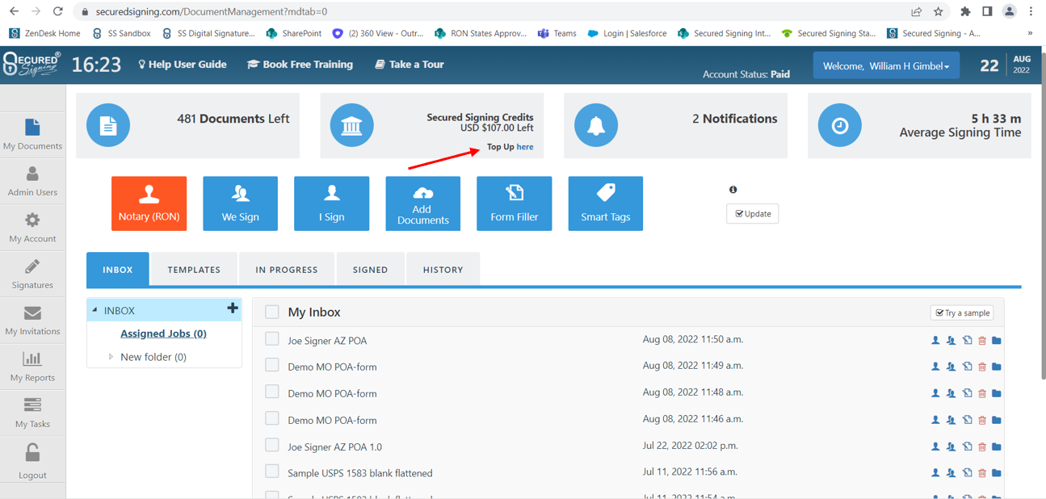
Task: Click Book Free Training
Action: click(x=300, y=65)
